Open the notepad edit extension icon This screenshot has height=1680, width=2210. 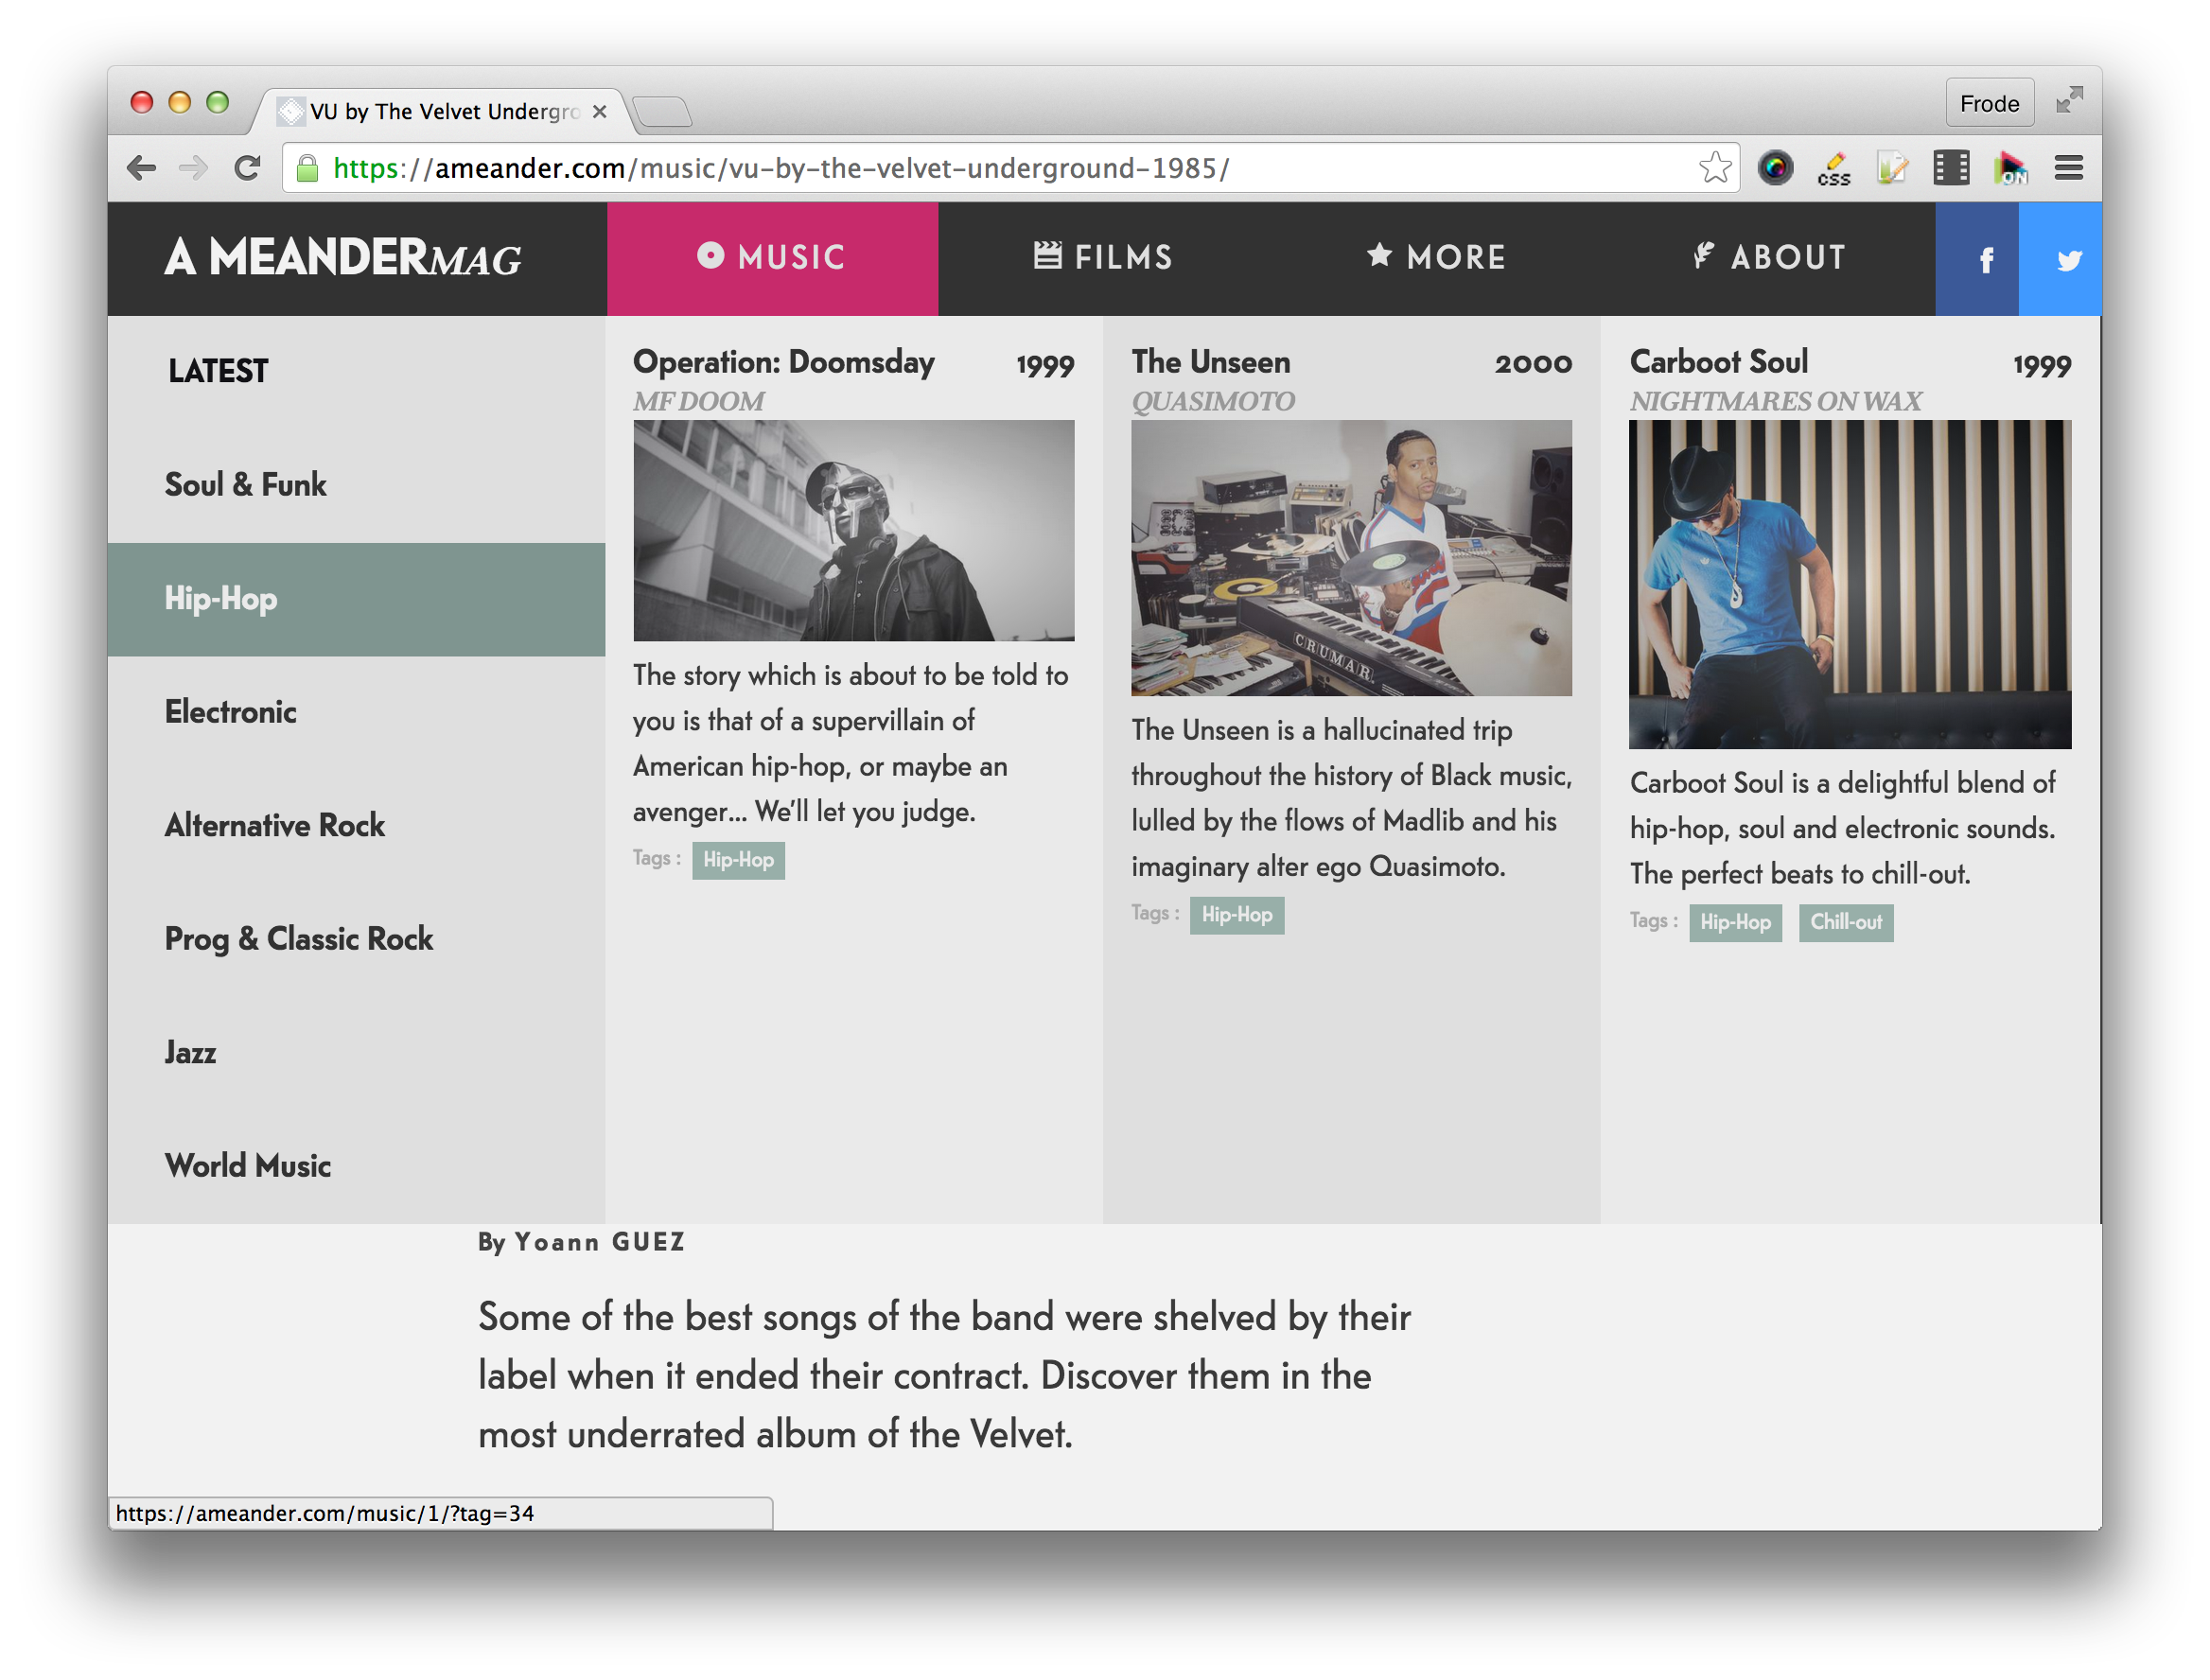pos(1892,168)
